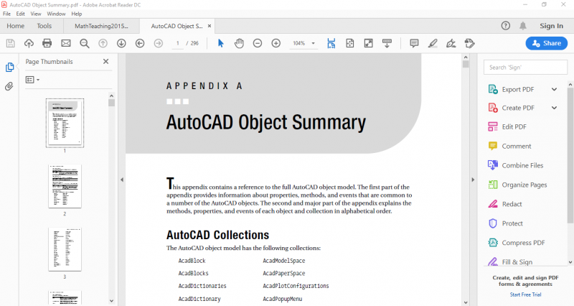Viewport: 574px width, 306px height.
Task: Select page 1 thumbnail
Action: coord(65,123)
